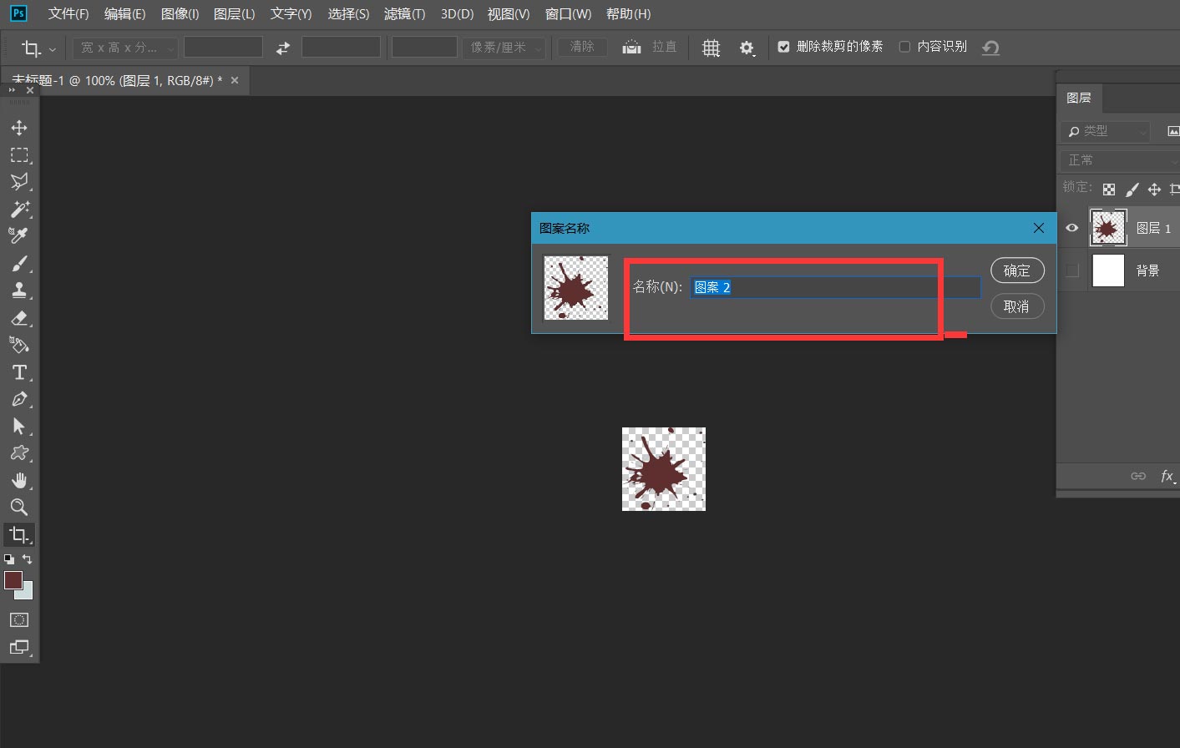Open the Edit menu

[124, 14]
